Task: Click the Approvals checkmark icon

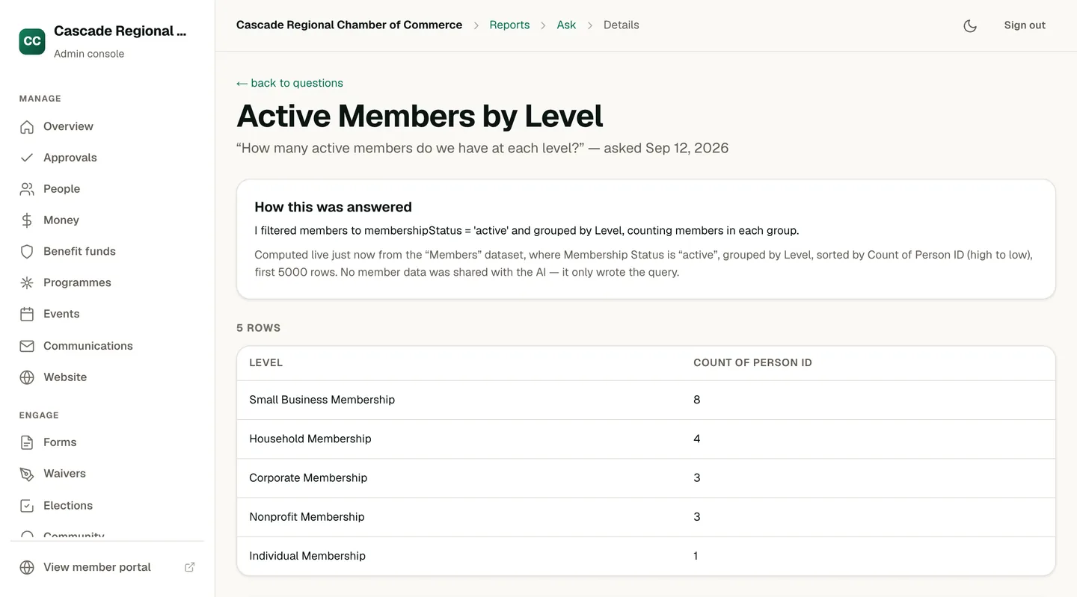Action: tap(27, 158)
